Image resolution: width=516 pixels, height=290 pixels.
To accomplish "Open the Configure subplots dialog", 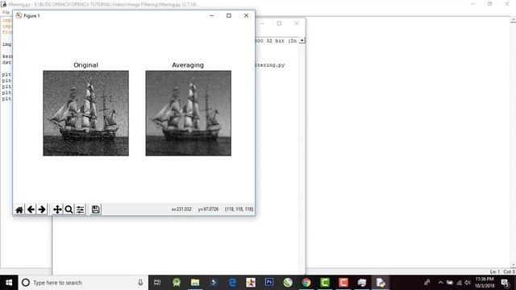I will 80,209.
